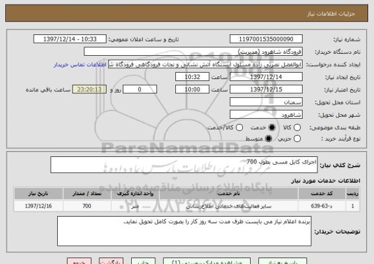This screenshot has height=264, width=374.
Task: Click the requester field ابوالفضل نصرتی زاده
Action: [x=206, y=65]
